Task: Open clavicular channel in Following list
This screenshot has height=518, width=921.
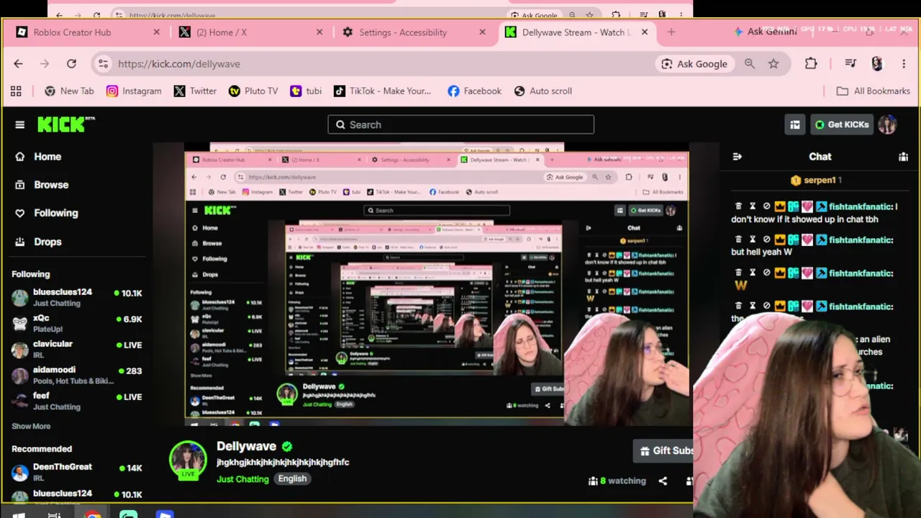Action: click(76, 349)
